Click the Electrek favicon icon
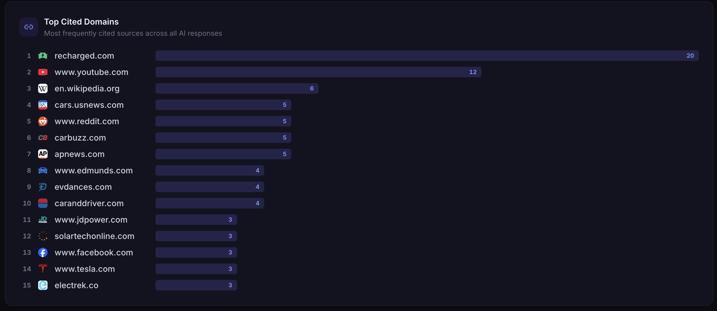This screenshot has width=717, height=311. [43, 285]
